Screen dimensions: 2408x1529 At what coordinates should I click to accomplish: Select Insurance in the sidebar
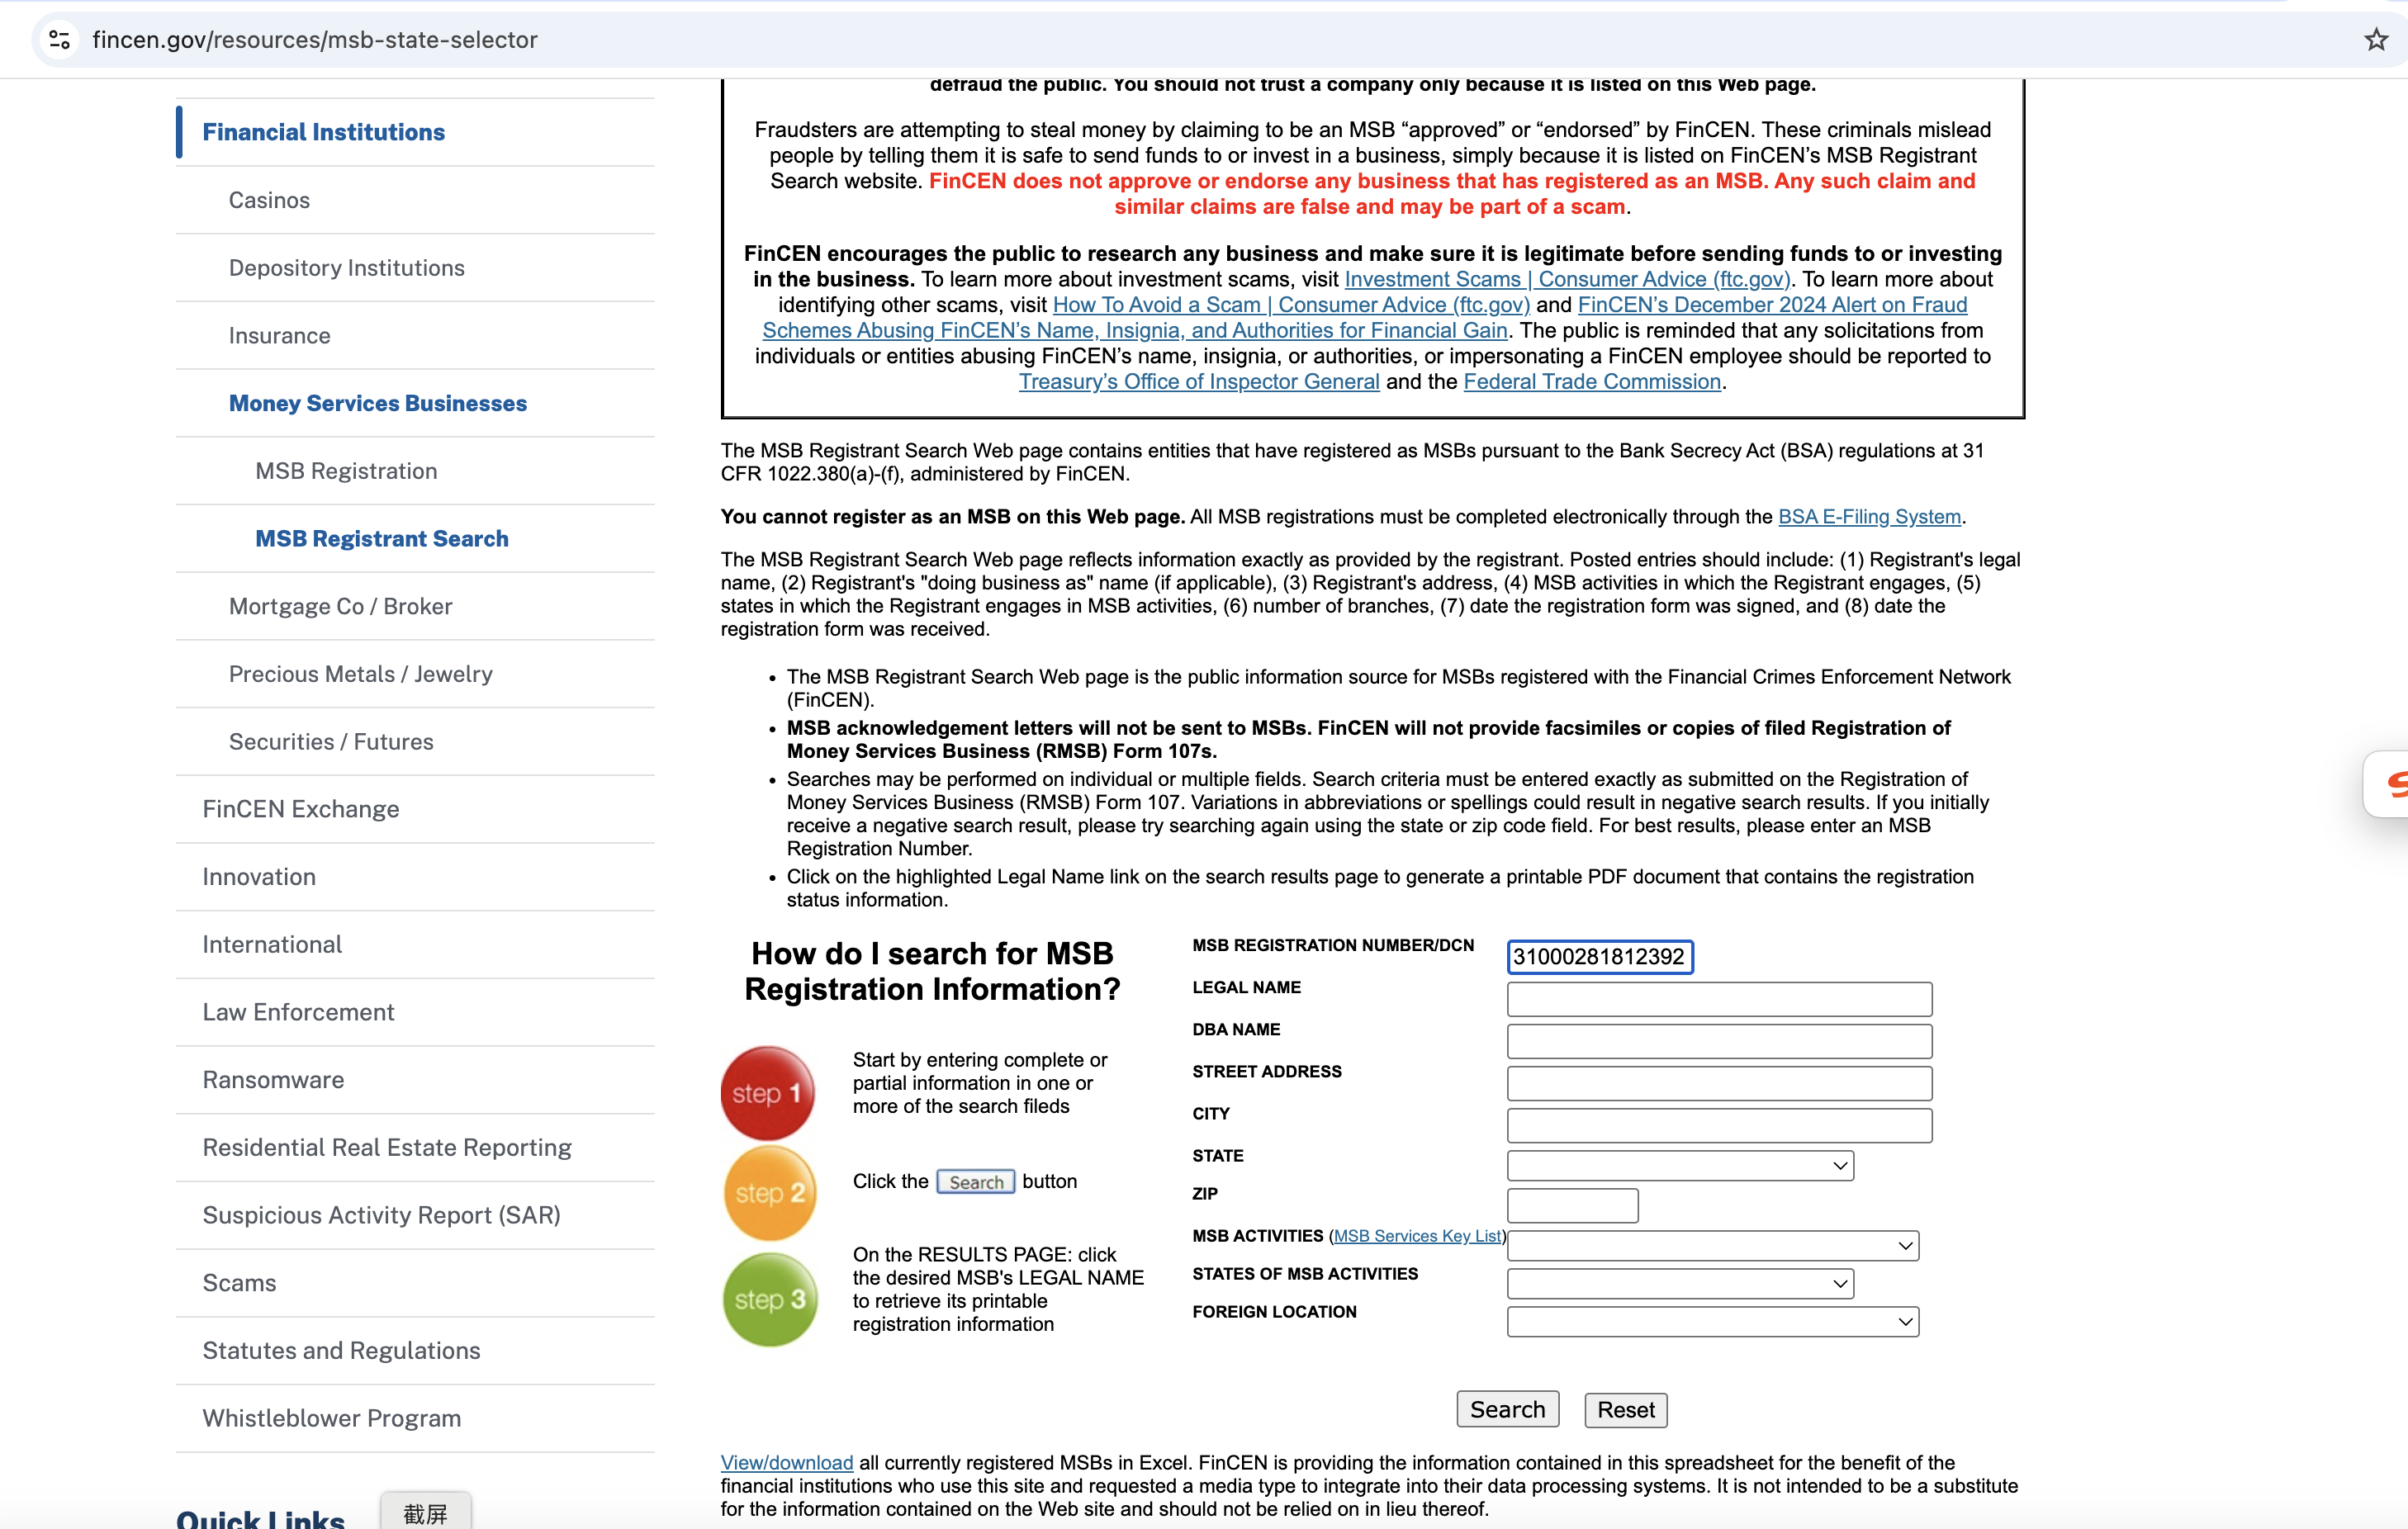tap(280, 336)
